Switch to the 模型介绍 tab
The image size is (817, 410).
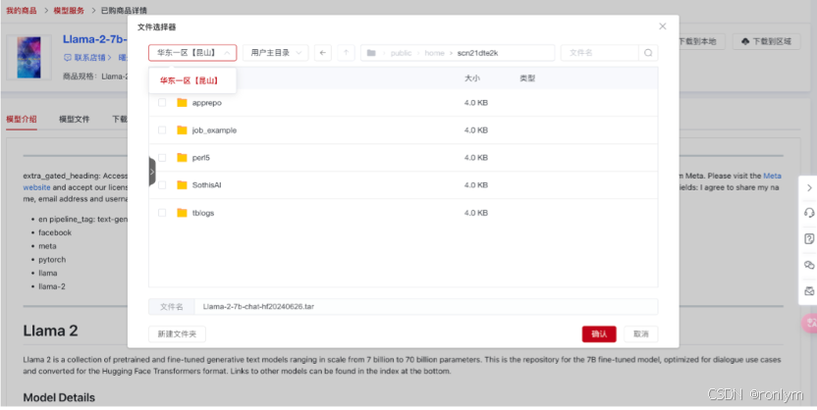(22, 119)
